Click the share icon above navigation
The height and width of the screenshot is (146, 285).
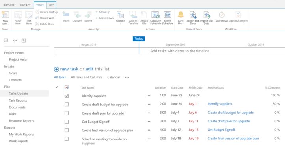tap(6, 40)
